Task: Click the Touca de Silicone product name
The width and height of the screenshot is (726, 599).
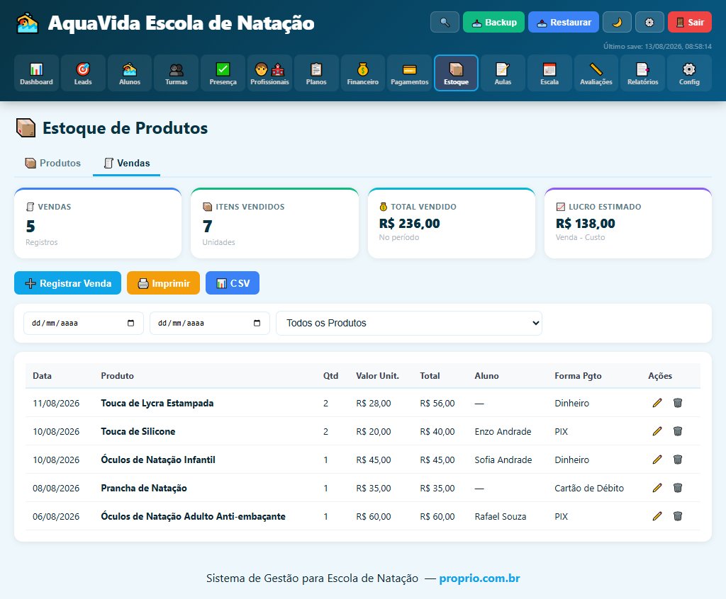Action: 138,432
